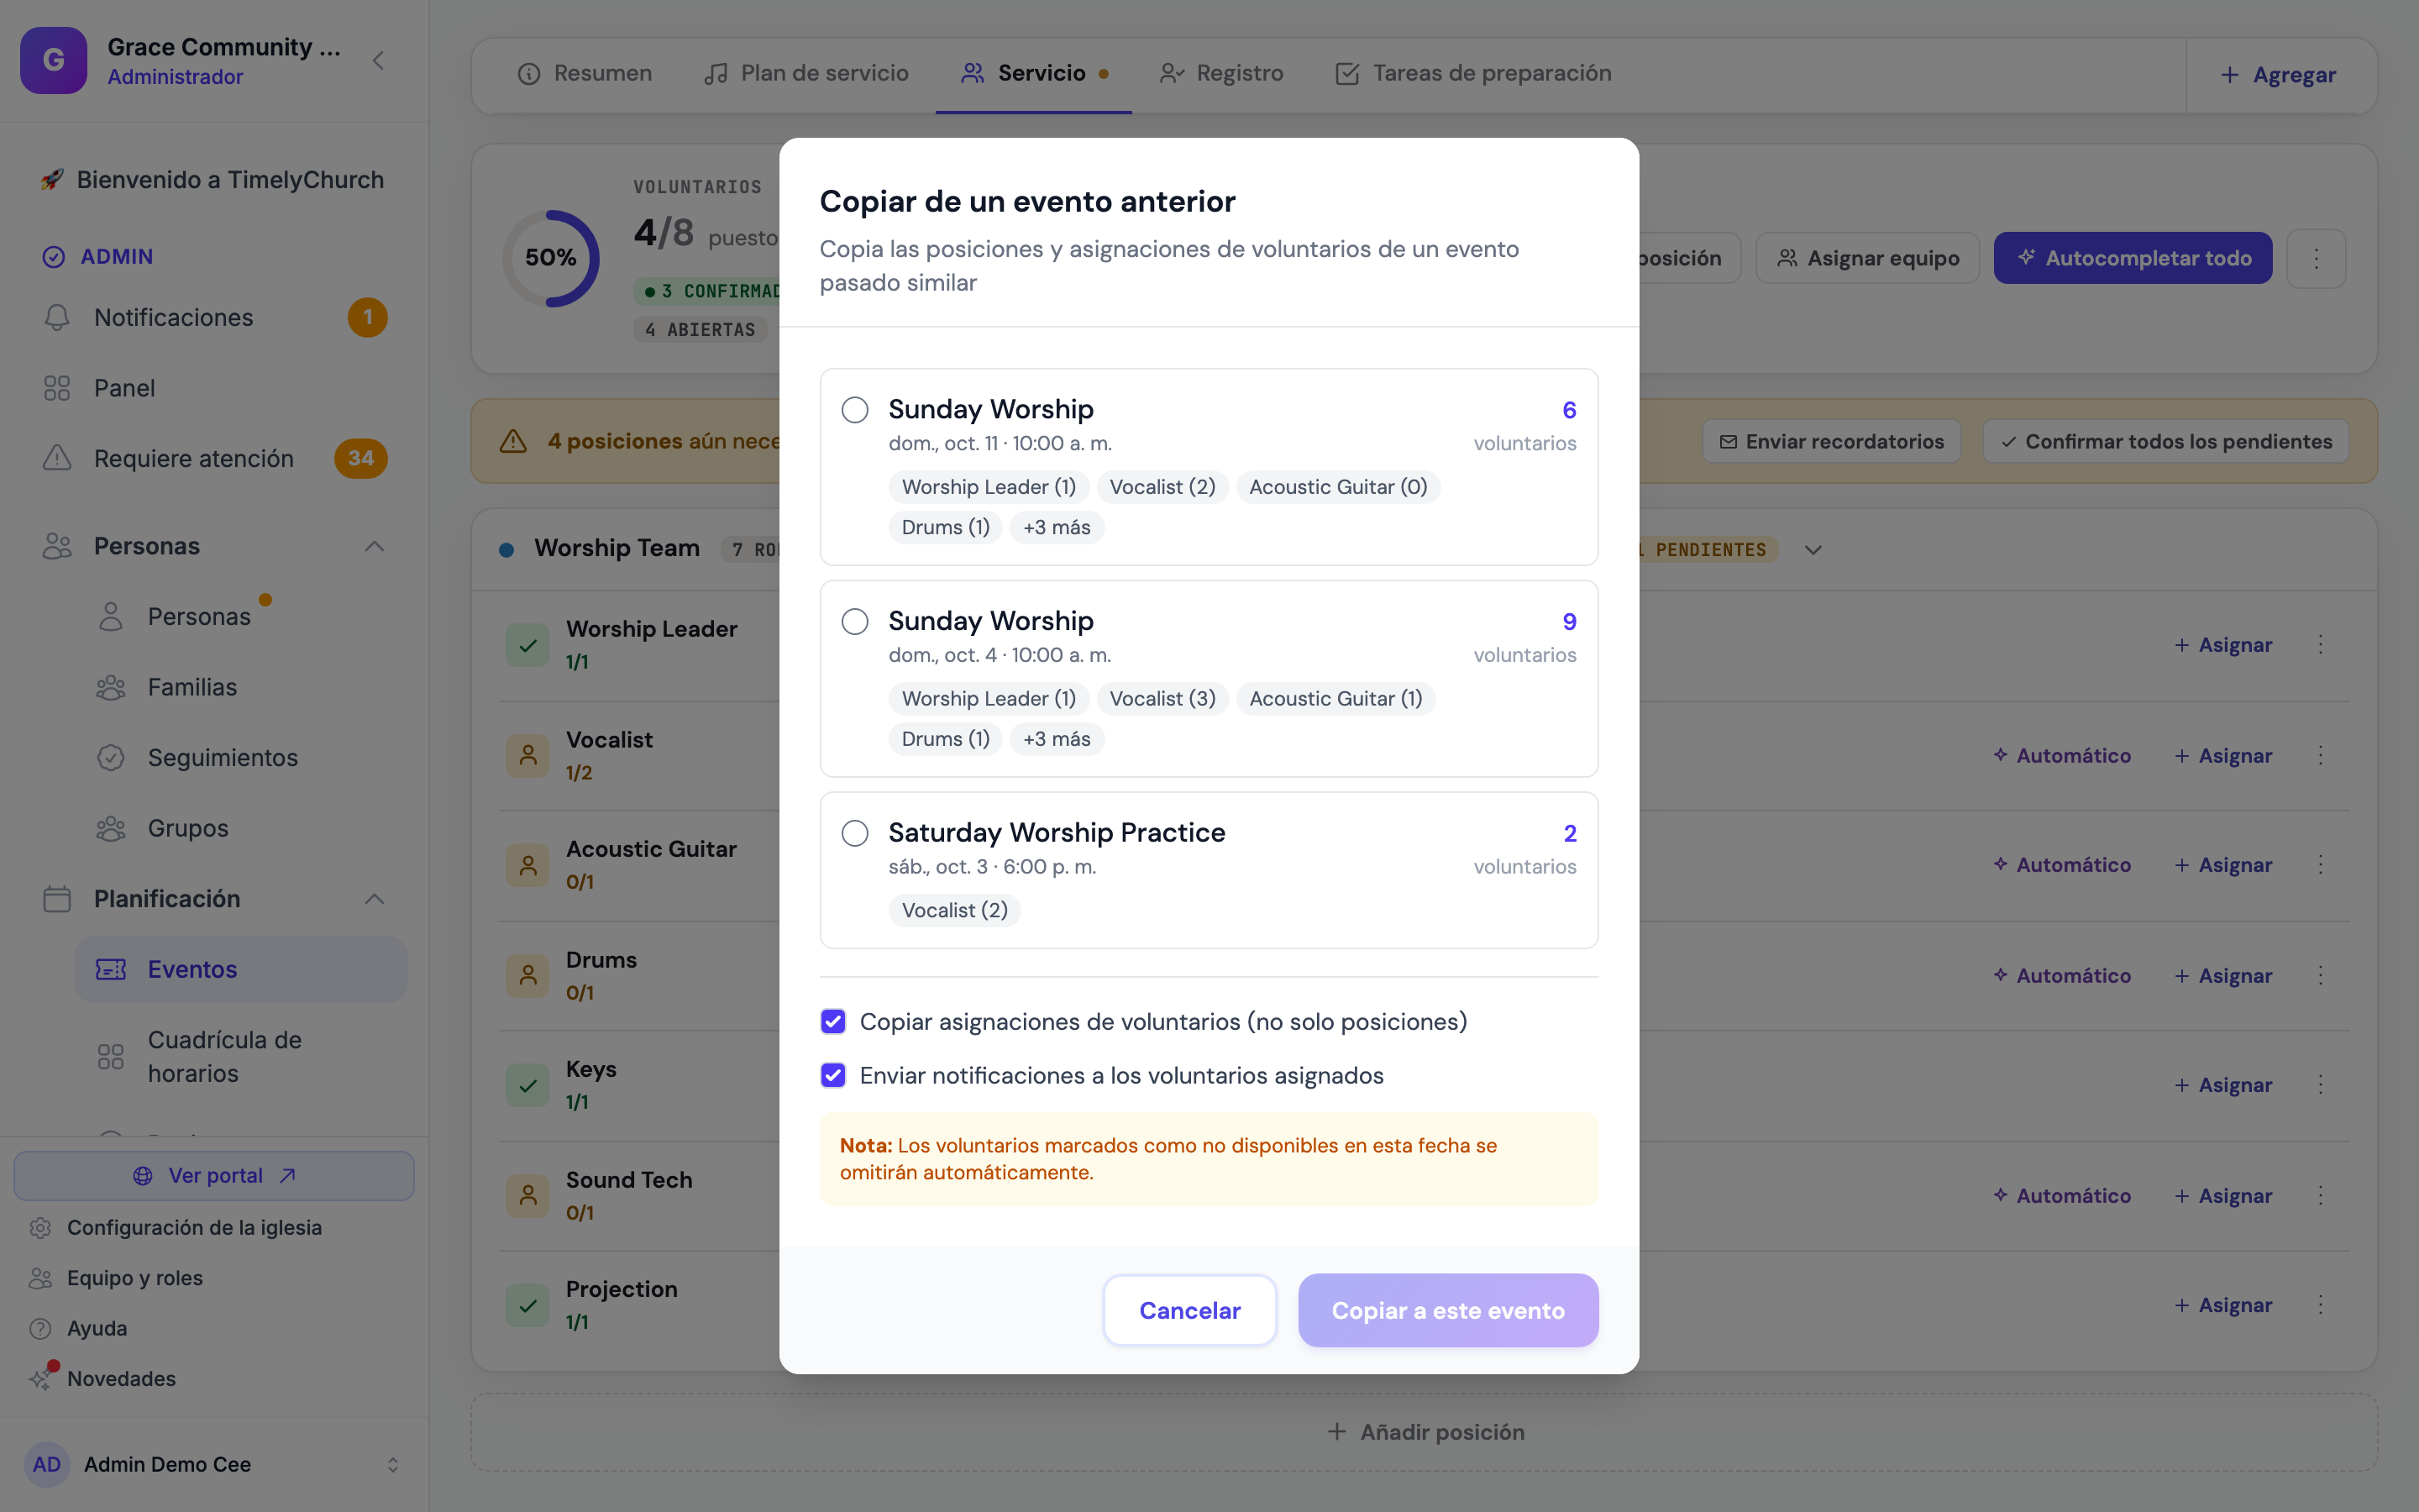Open Equipo y roles
This screenshot has height=1512, width=2419.
134,1278
